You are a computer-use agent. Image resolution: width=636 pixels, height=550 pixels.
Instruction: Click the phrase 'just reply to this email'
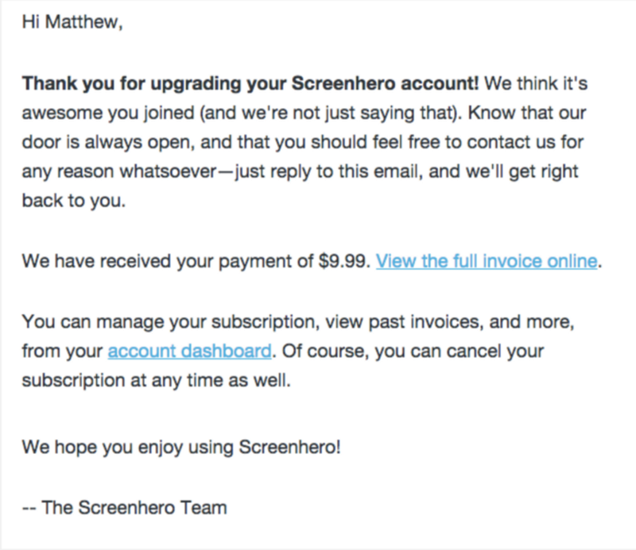326,171
